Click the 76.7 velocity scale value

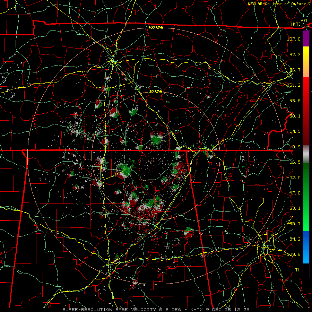(295, 70)
